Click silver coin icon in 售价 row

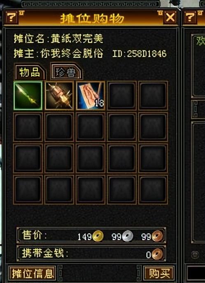[128, 236]
